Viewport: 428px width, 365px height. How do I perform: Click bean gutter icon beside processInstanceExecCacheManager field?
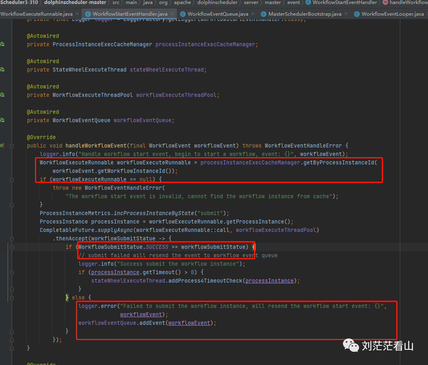(x=2, y=44)
